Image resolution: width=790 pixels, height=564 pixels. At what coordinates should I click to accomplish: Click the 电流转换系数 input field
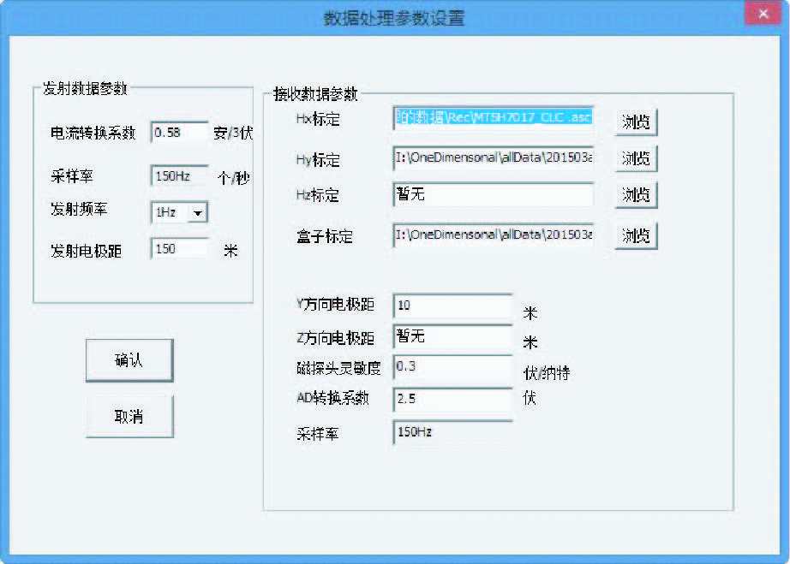(x=180, y=133)
